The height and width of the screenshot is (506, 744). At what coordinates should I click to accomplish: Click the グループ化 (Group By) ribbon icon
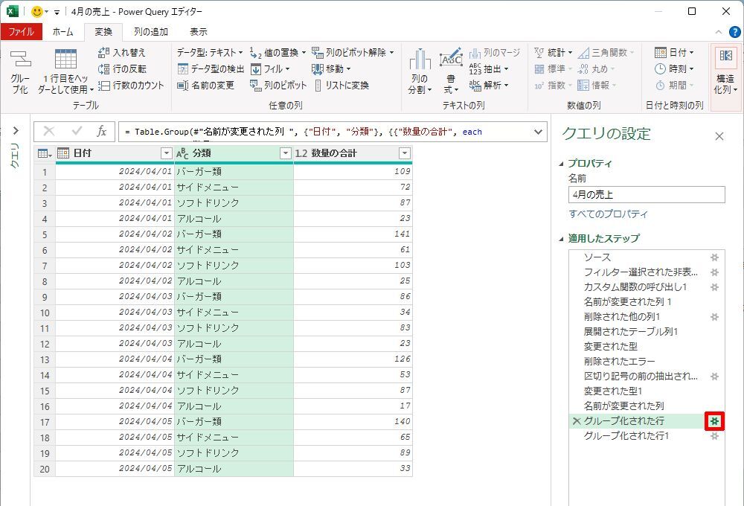tap(19, 71)
